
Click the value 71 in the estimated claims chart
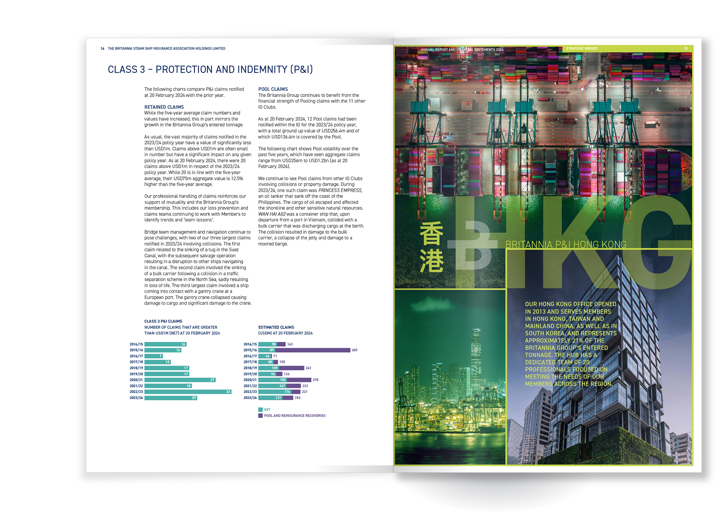click(x=275, y=356)
